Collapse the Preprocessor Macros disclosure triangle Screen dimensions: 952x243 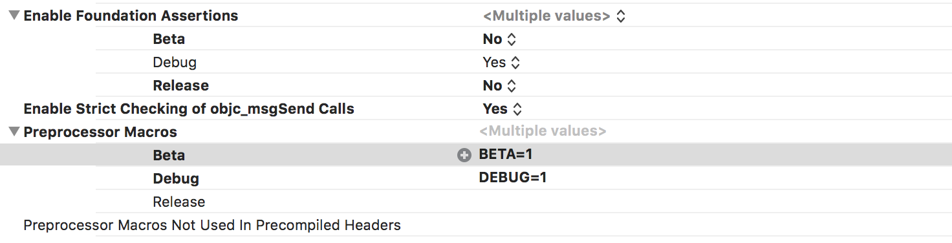pos(14,132)
